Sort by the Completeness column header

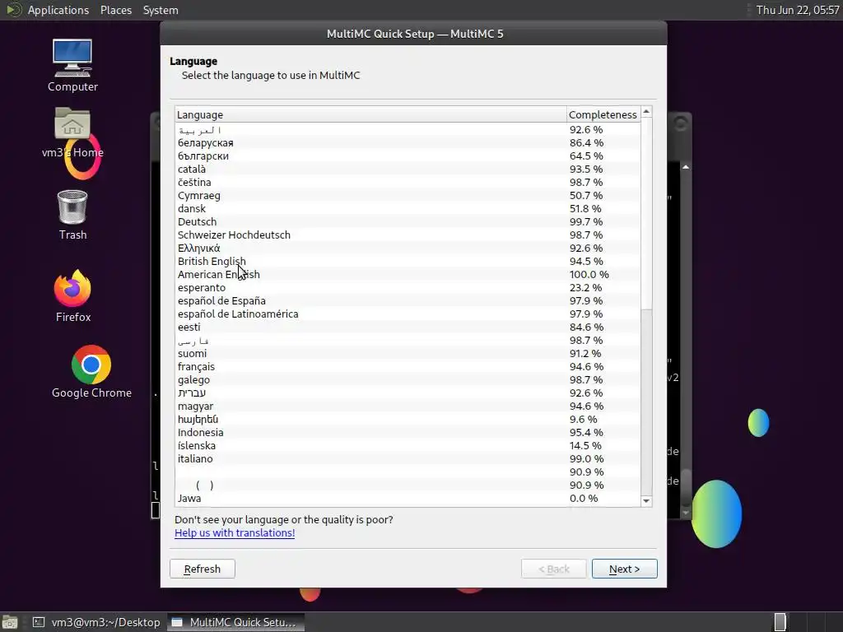603,114
